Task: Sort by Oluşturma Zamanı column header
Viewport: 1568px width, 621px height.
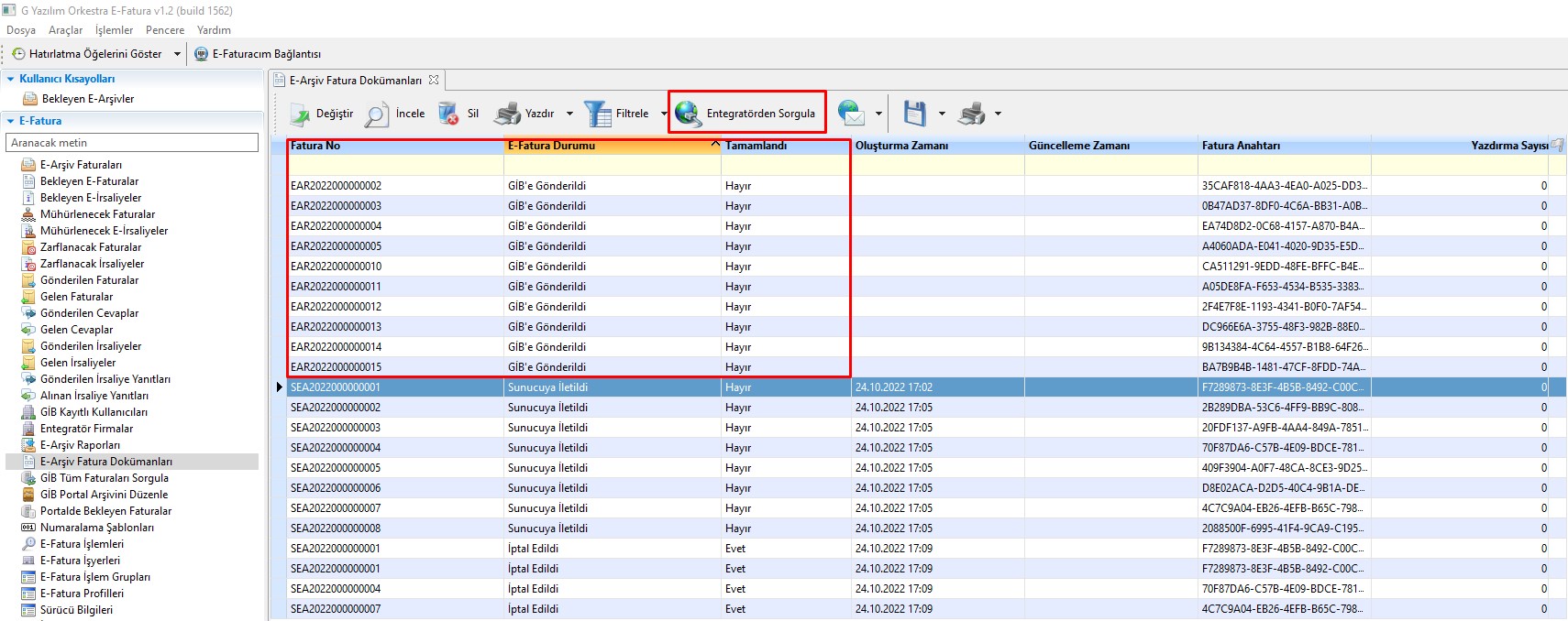Action: (901, 146)
